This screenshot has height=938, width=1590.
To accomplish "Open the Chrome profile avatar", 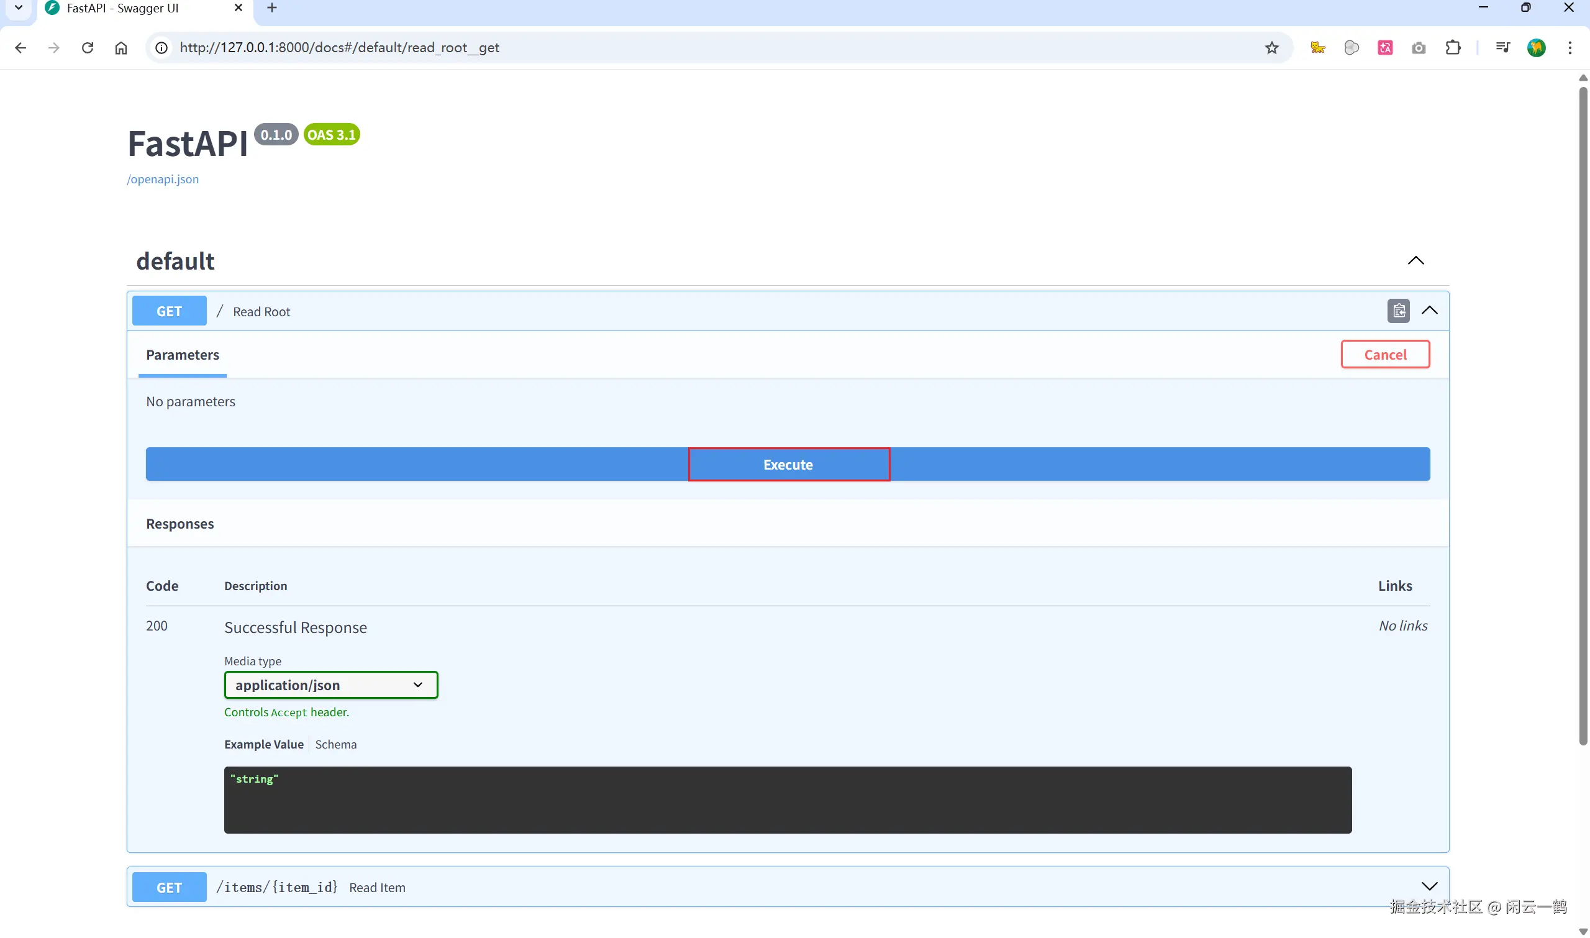I will (x=1535, y=47).
